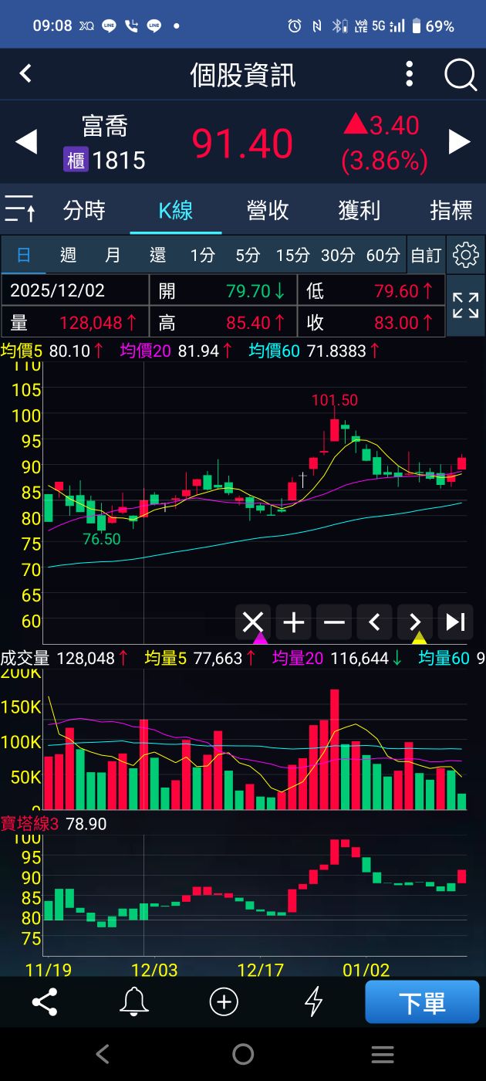Tap the 2025/12/02 date cell

[x=75, y=290]
